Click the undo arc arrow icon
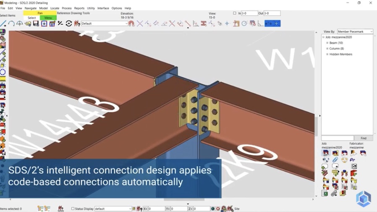377x212 pixels. pos(11,24)
